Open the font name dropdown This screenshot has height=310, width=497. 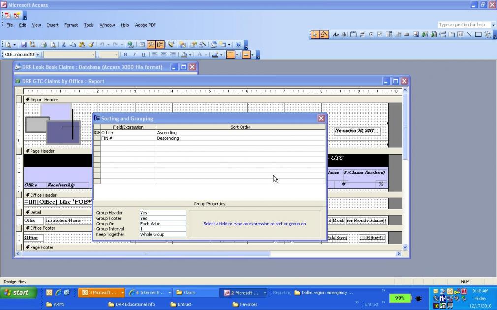[93, 55]
